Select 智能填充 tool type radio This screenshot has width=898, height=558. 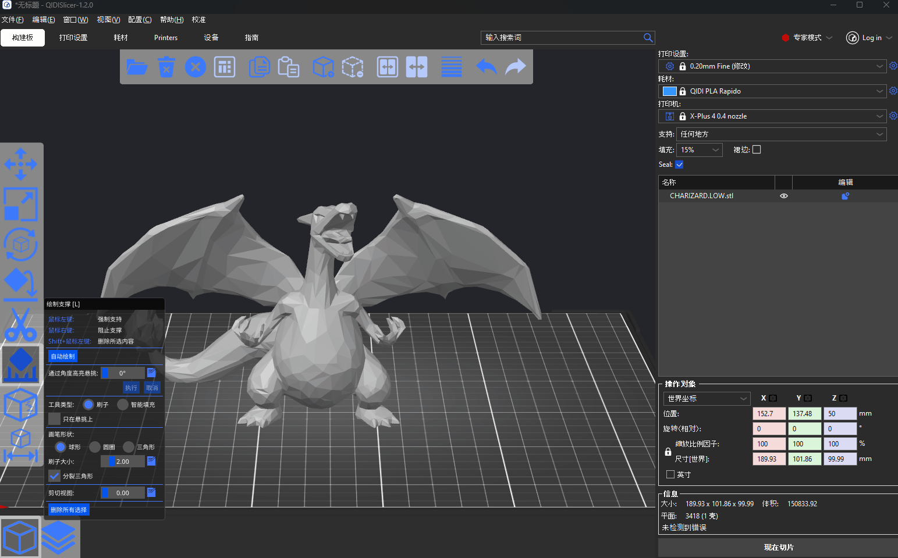123,404
